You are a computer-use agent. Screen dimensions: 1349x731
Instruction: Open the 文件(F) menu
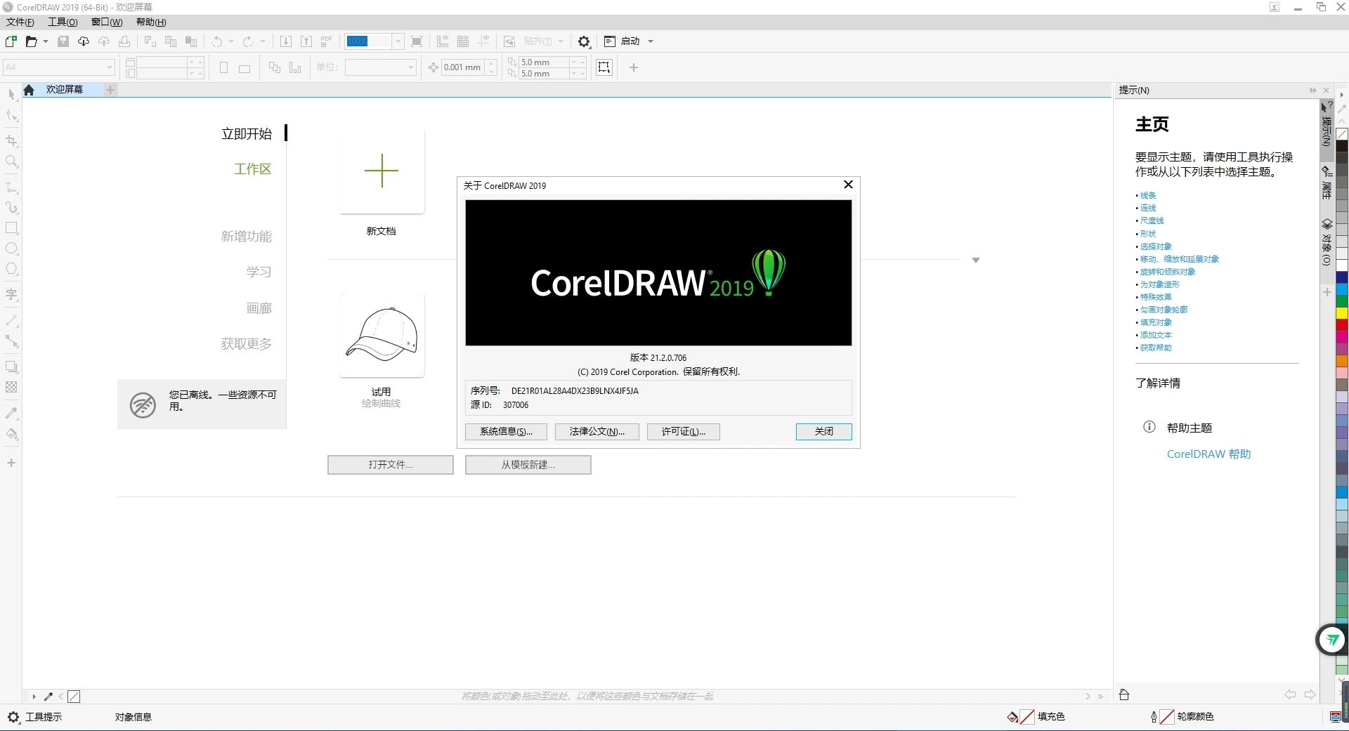(x=20, y=22)
